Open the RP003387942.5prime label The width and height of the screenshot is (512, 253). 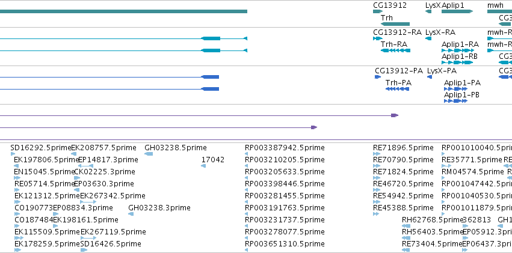click(285, 148)
